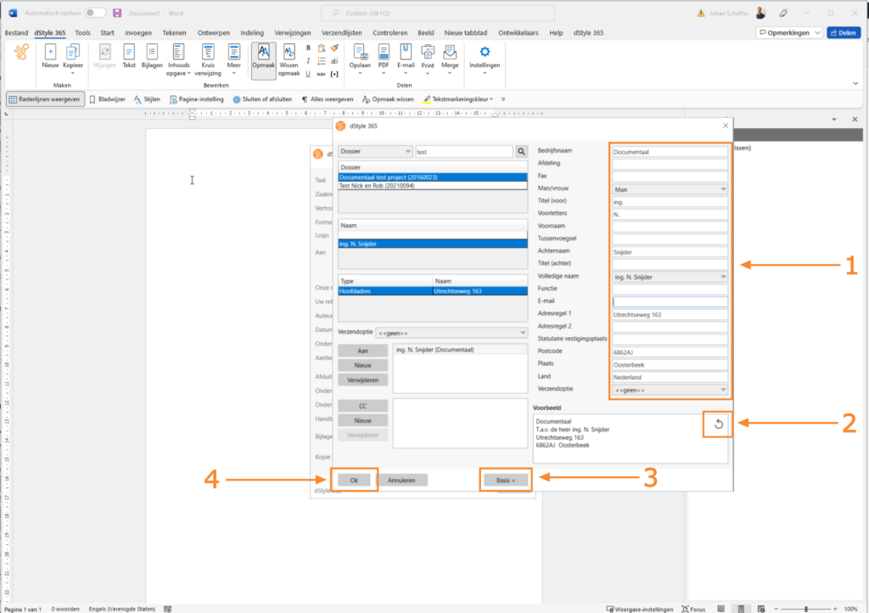Open Volledige naam dropdown
The width and height of the screenshot is (869, 613).
[x=670, y=277]
